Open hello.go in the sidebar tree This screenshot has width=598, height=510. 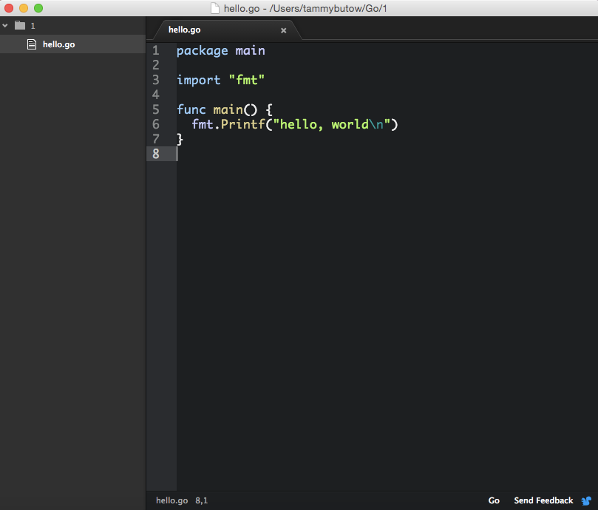pos(72,44)
